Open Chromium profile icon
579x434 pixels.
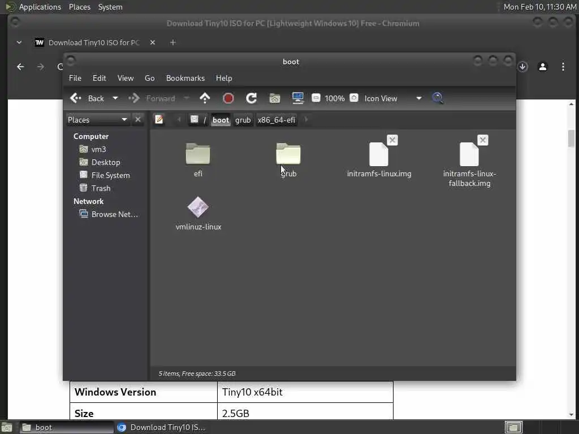coord(542,67)
